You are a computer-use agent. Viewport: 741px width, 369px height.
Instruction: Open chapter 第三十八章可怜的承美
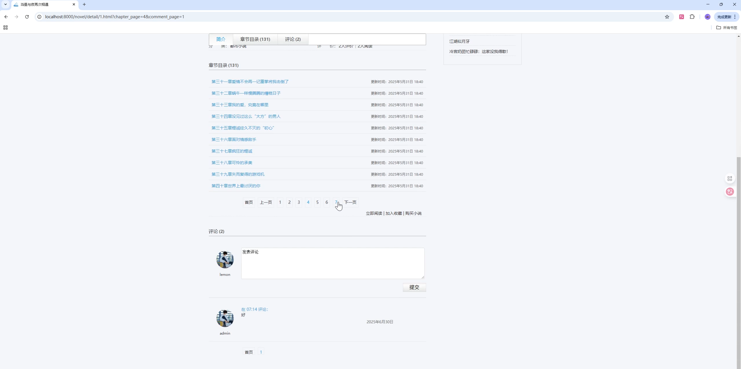pos(232,163)
